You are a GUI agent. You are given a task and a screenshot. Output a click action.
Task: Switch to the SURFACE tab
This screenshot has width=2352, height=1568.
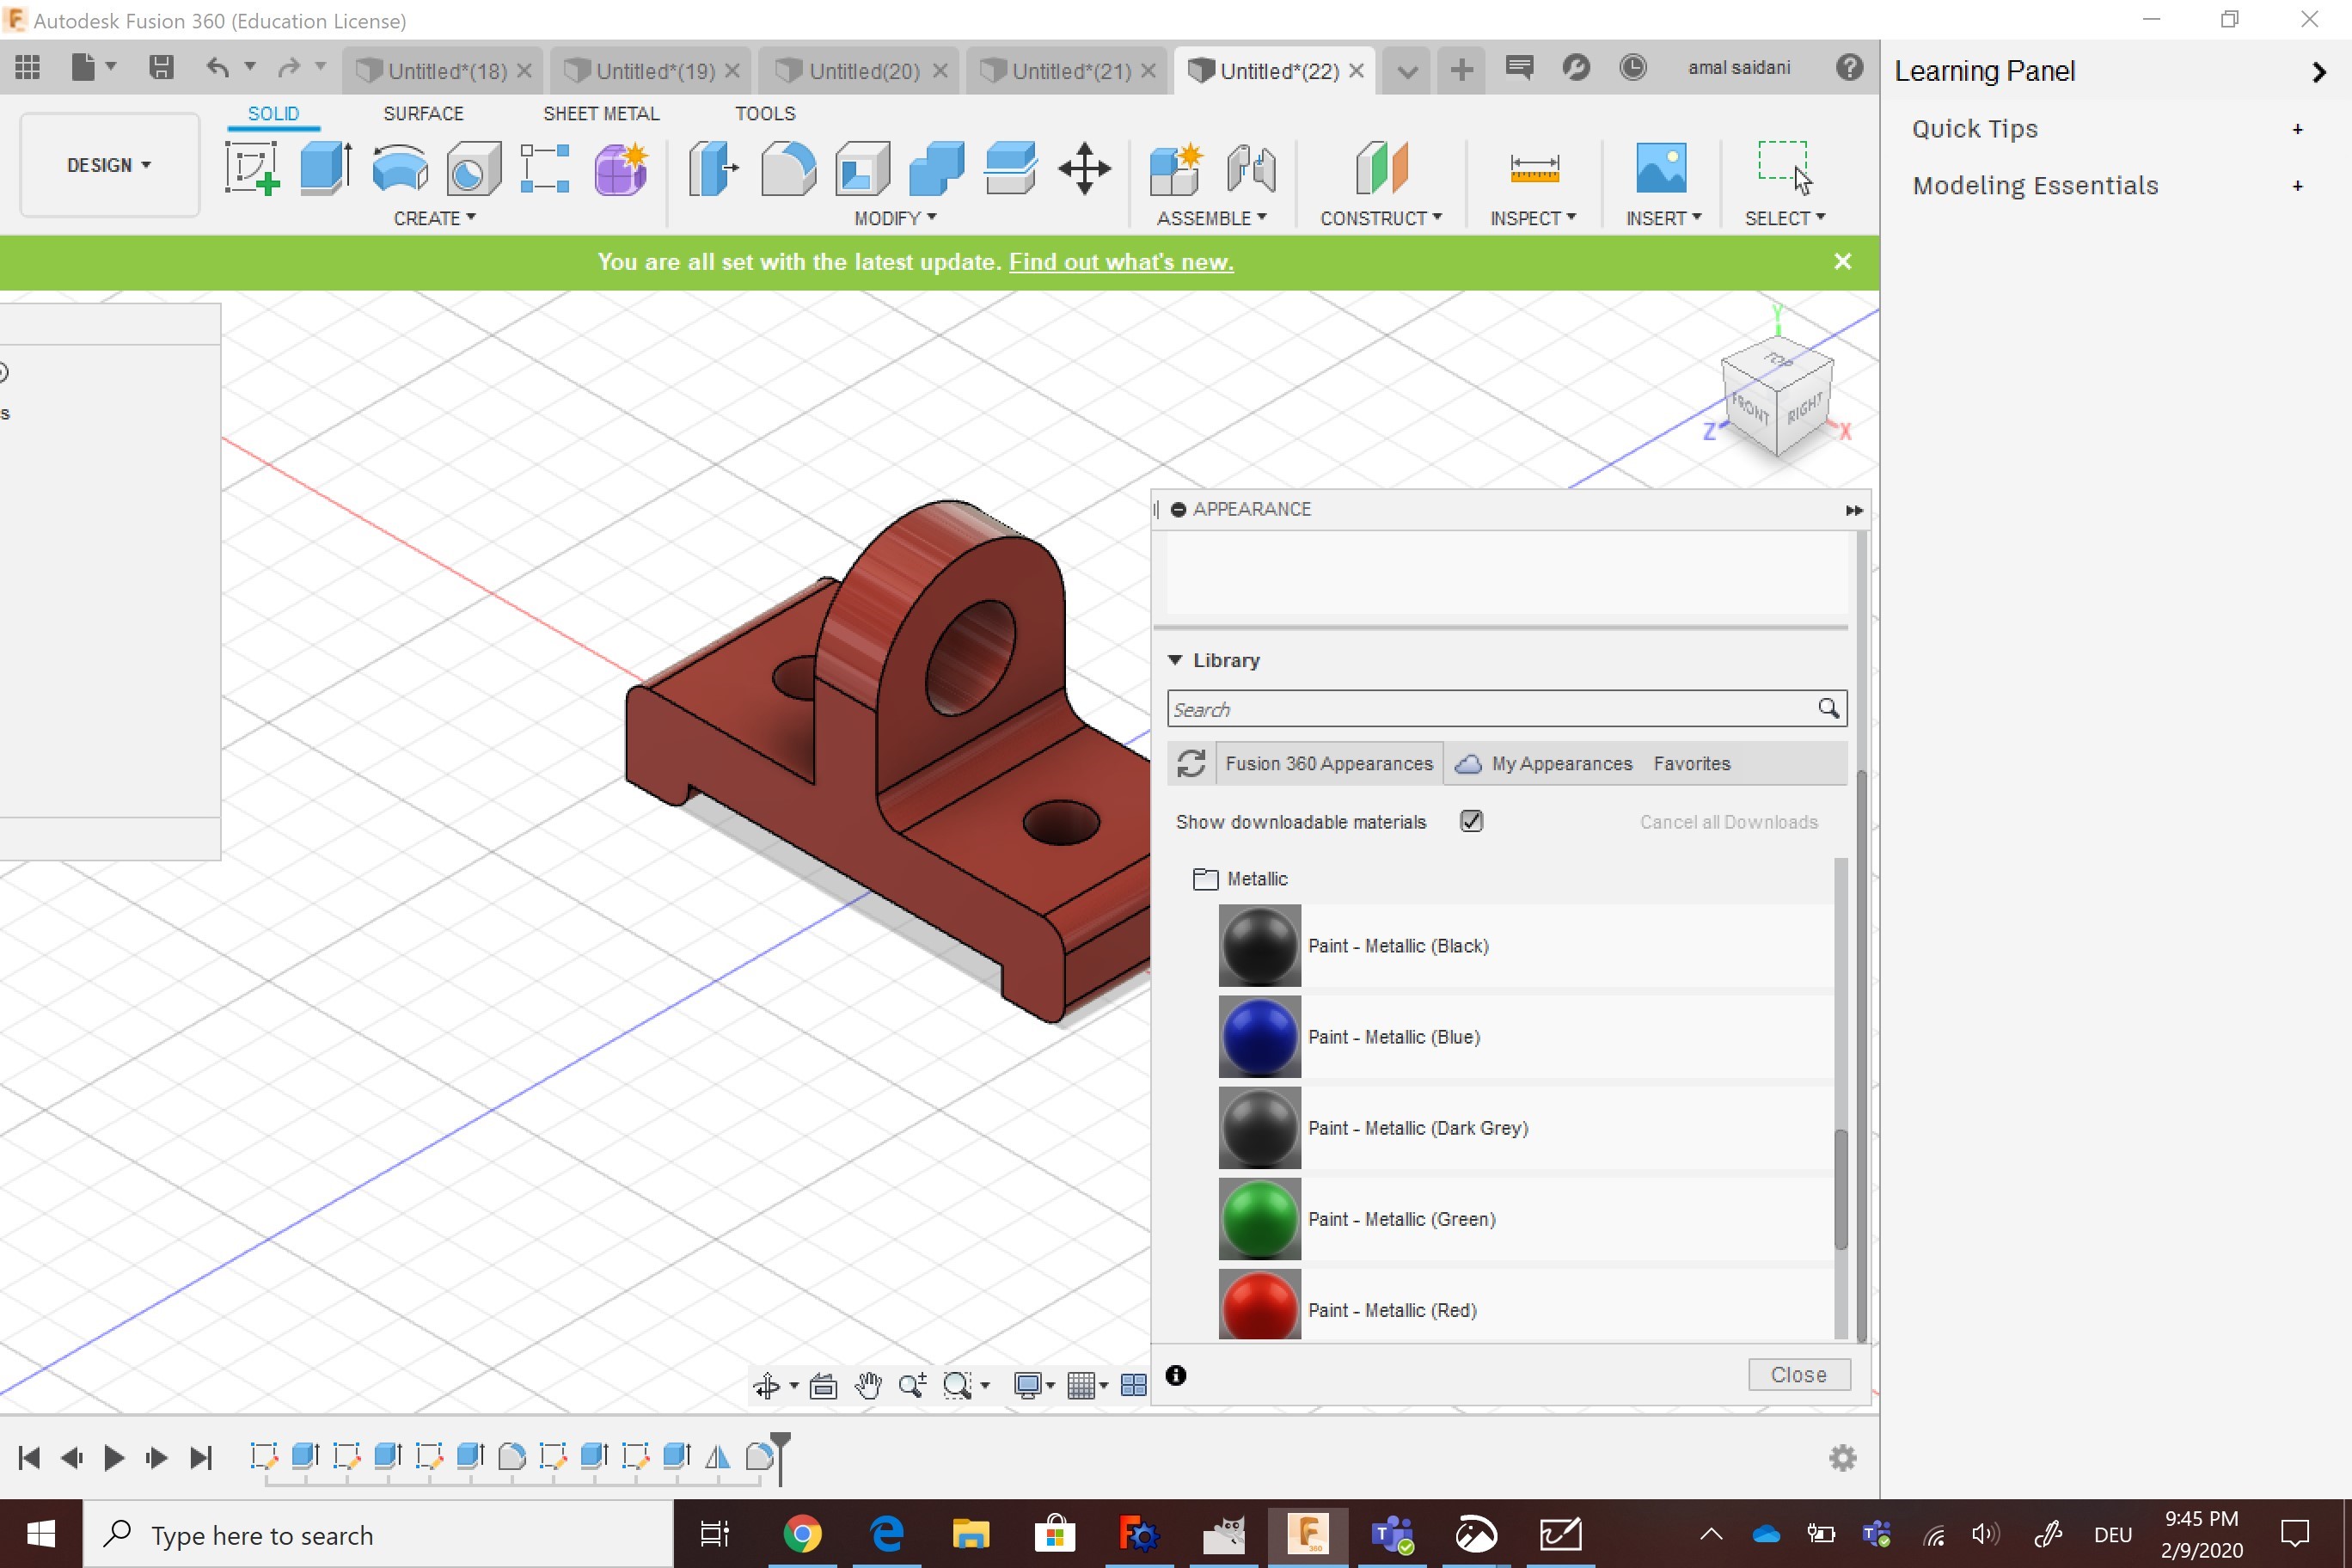[423, 114]
